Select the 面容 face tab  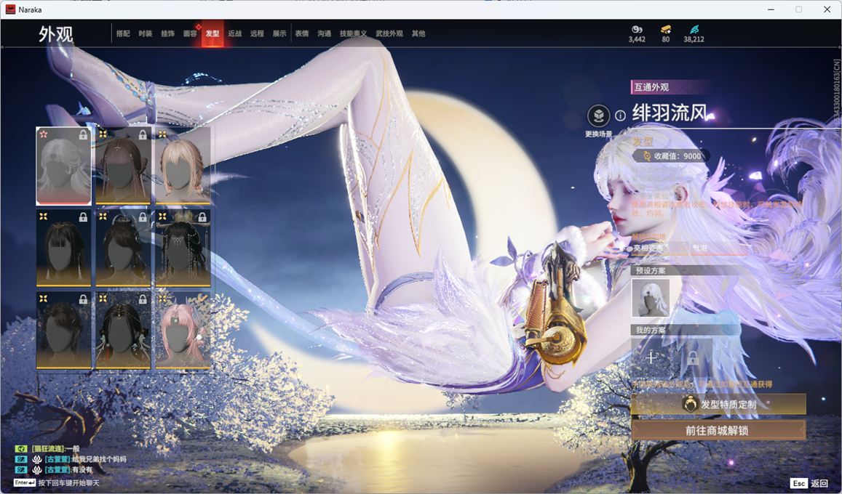click(190, 33)
